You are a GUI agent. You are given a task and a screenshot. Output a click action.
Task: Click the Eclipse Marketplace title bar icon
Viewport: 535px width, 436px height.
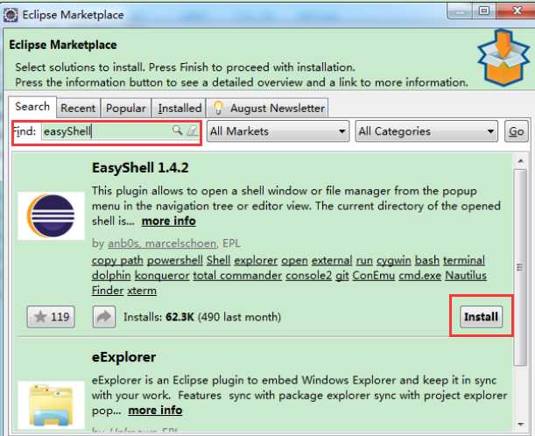pyautogui.click(x=11, y=15)
